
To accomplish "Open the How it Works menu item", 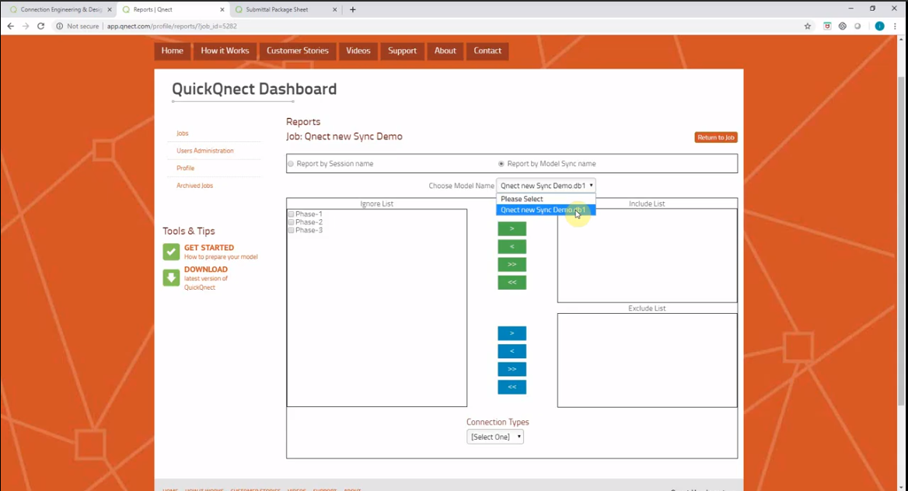I will coord(225,51).
